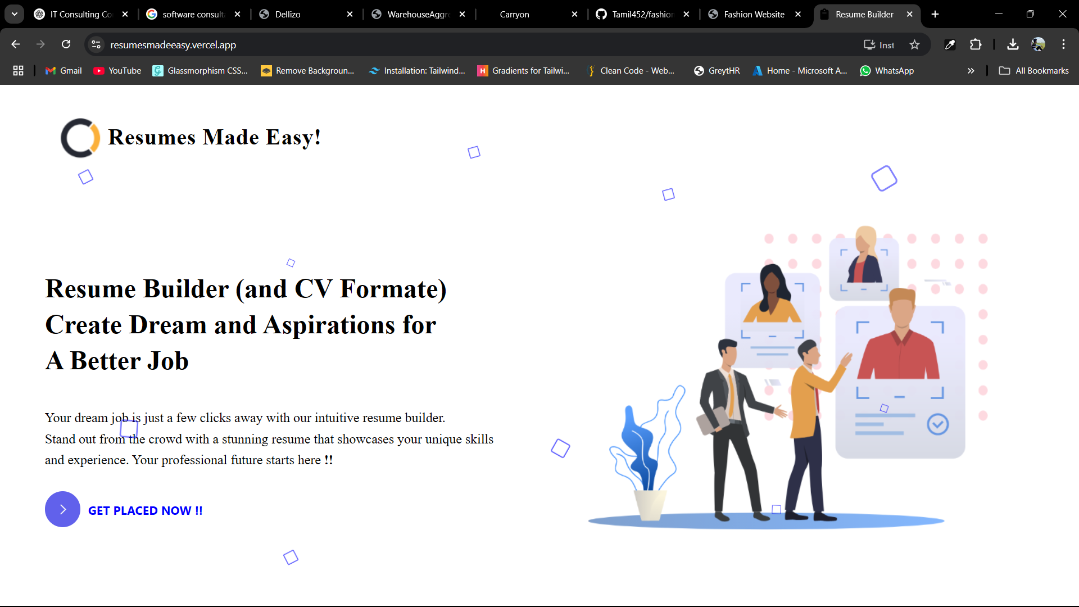Click the apps grid icon on bookmarks bar

click(x=18, y=70)
